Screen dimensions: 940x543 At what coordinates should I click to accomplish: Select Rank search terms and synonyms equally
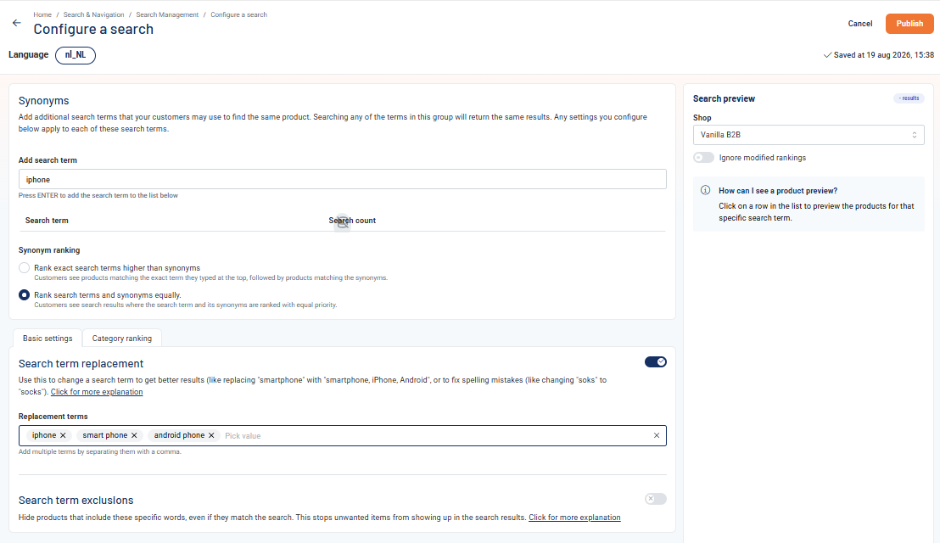[24, 295]
